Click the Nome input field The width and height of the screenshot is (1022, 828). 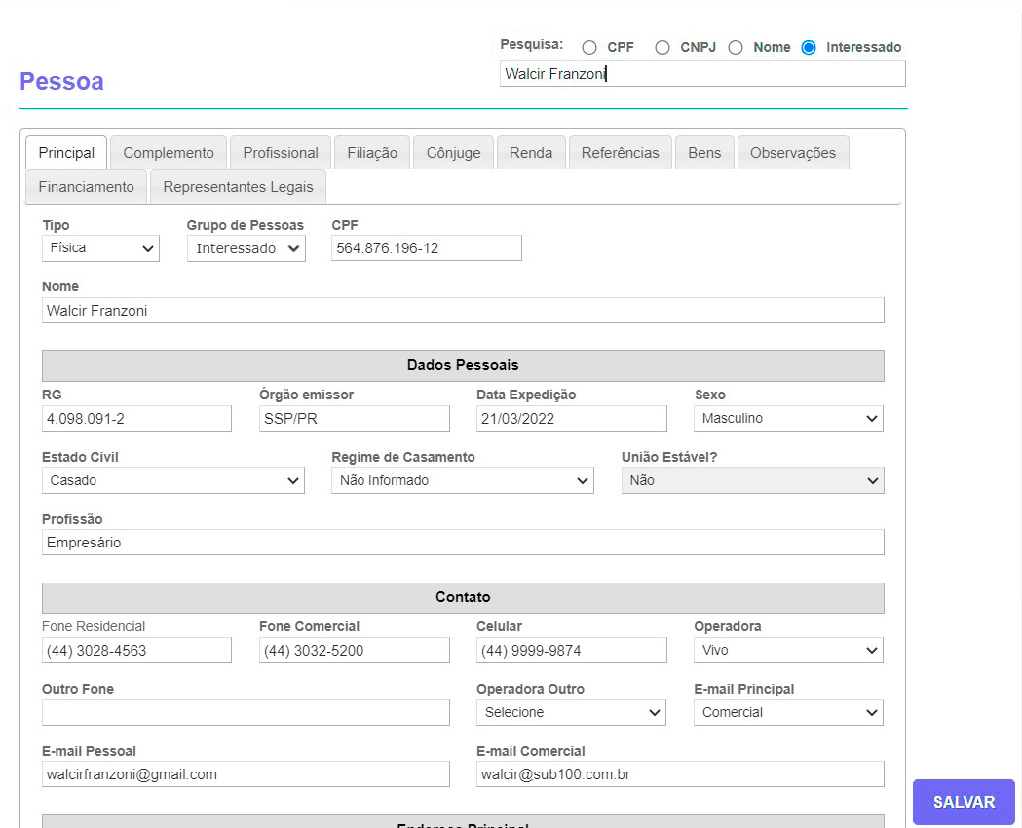pos(463,311)
